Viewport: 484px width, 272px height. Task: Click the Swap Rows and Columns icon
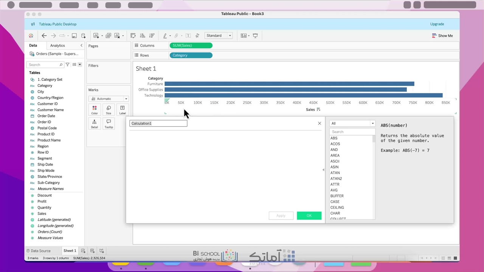pyautogui.click(x=133, y=36)
